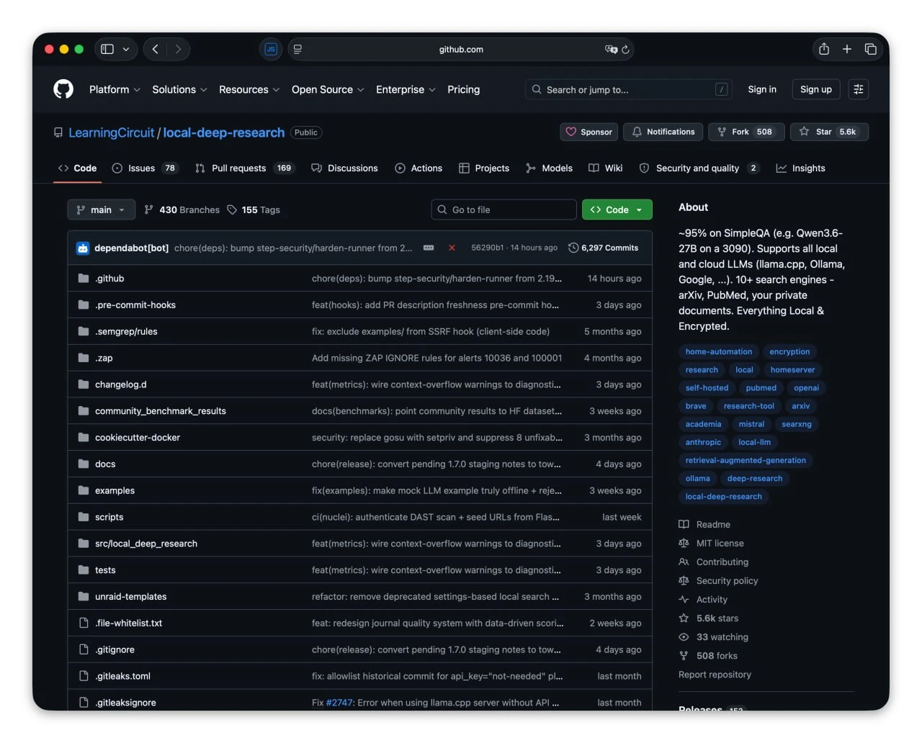Click the Search or jump to field
The image size is (922, 743).
(629, 89)
